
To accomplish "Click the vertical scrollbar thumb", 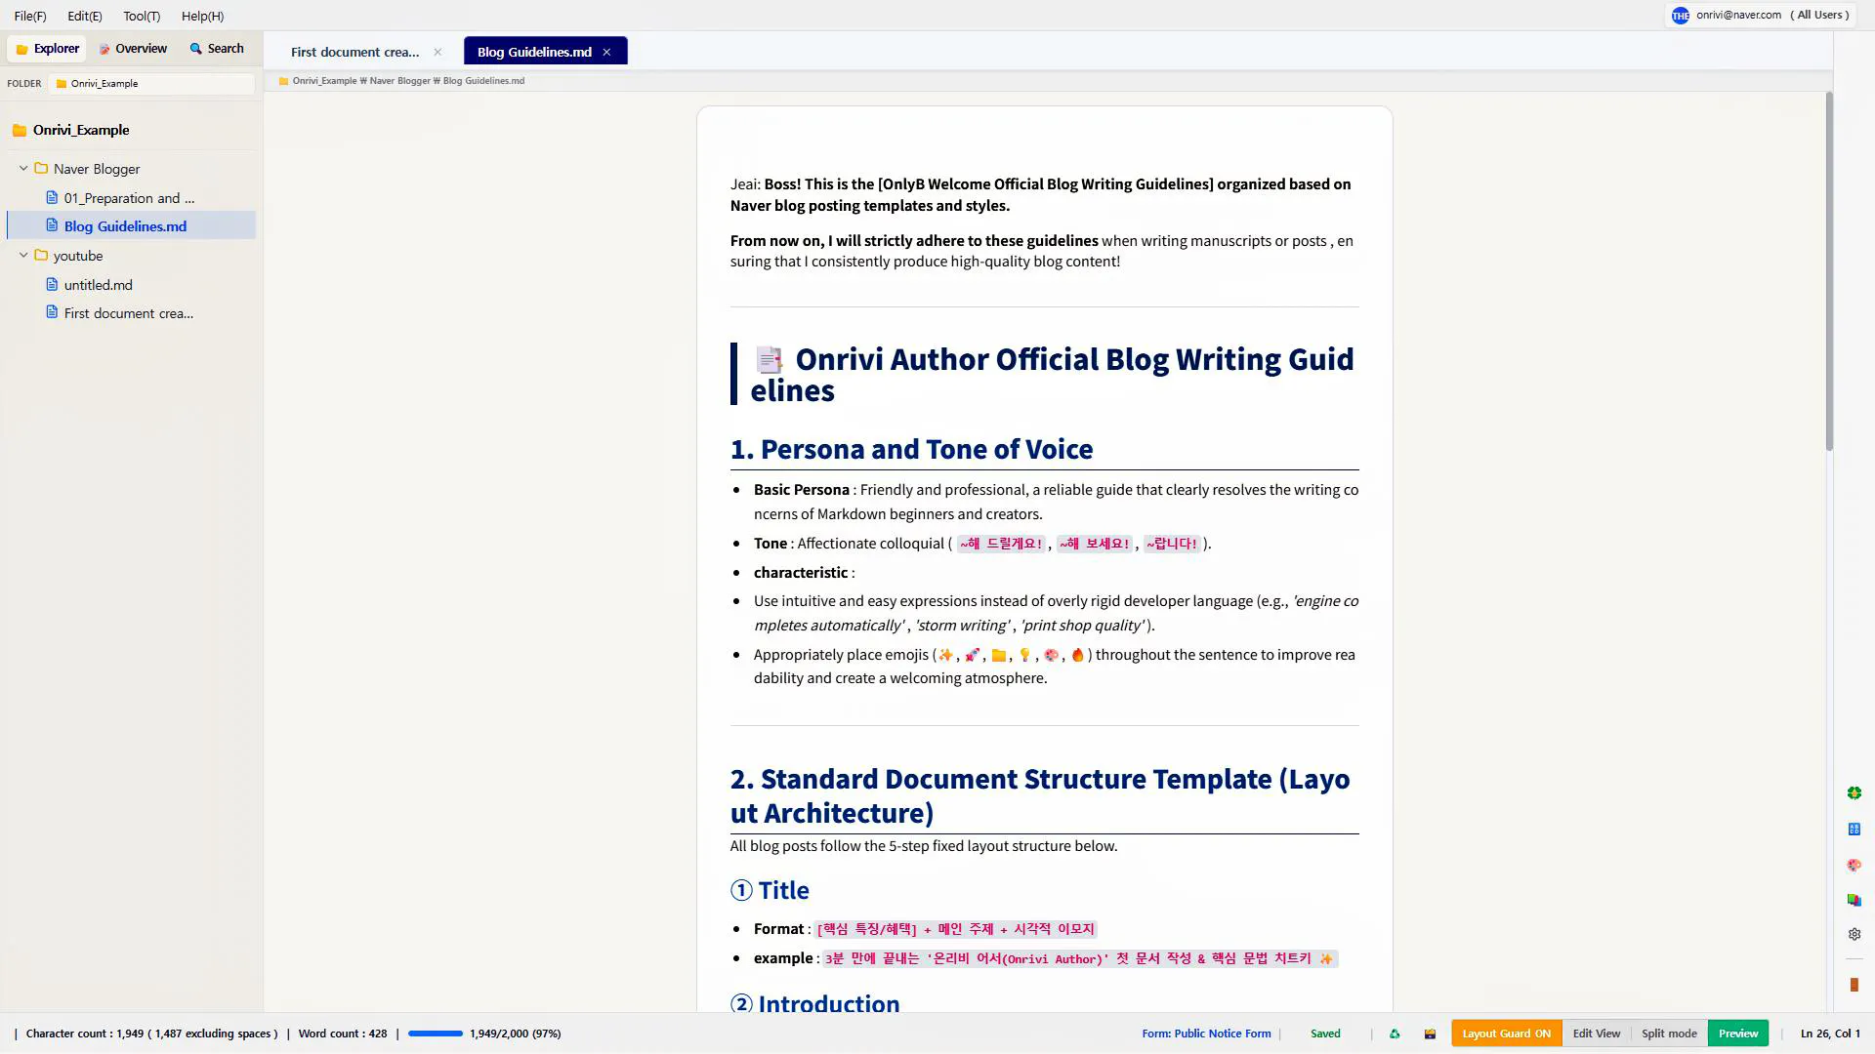I will (1828, 271).
